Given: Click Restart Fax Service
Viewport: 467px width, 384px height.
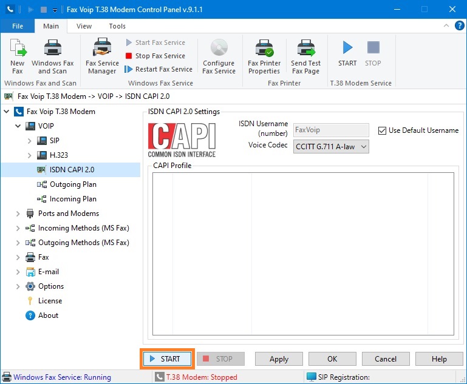Looking at the screenshot, I should click(x=159, y=69).
